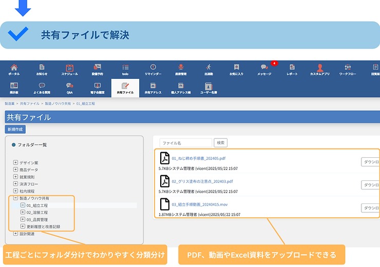Open the ポータル home icon
This screenshot has height=267, width=380.
(x=14, y=68)
